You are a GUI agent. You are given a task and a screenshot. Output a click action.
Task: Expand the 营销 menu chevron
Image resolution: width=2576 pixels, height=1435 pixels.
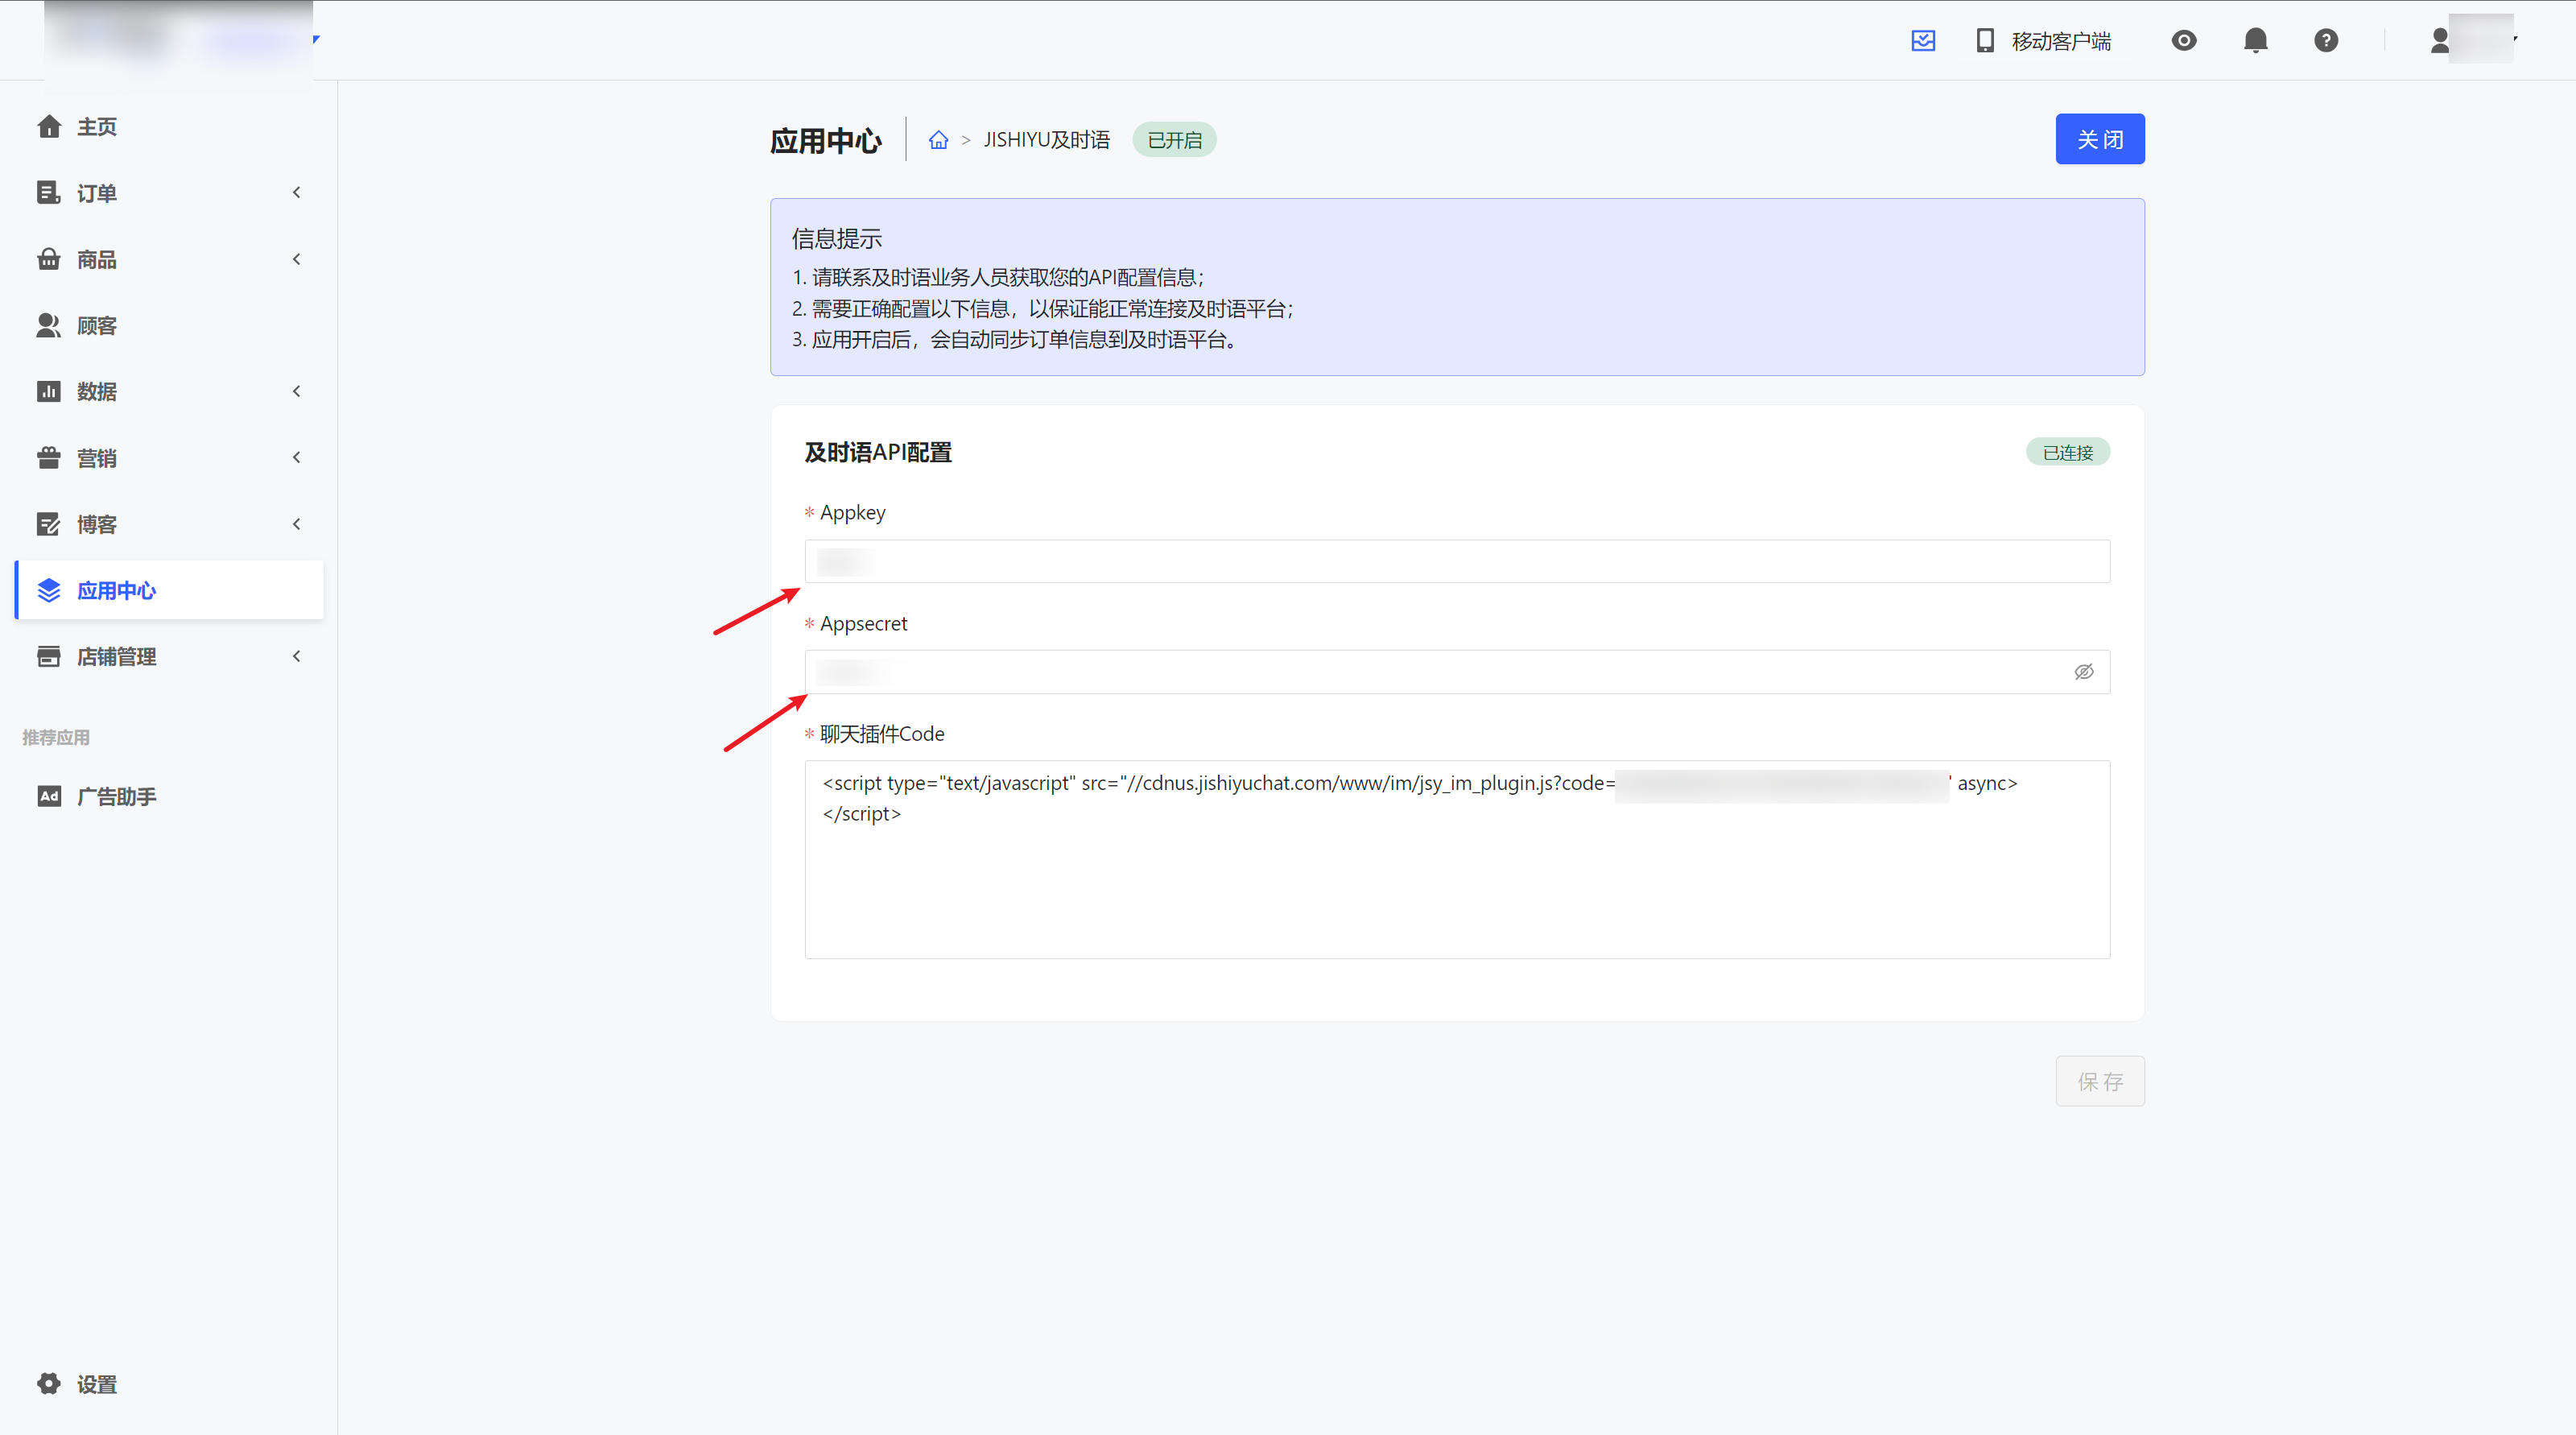pyautogui.click(x=296, y=457)
